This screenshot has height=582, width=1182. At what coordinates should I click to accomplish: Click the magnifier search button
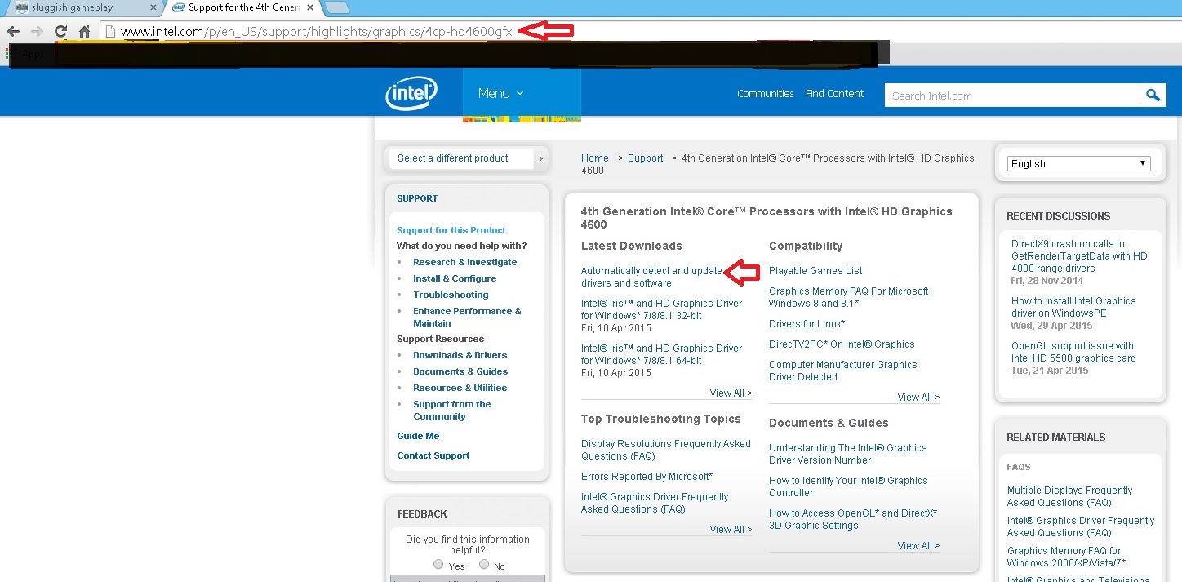click(x=1153, y=96)
